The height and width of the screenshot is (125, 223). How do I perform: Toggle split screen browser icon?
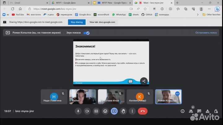170,9
